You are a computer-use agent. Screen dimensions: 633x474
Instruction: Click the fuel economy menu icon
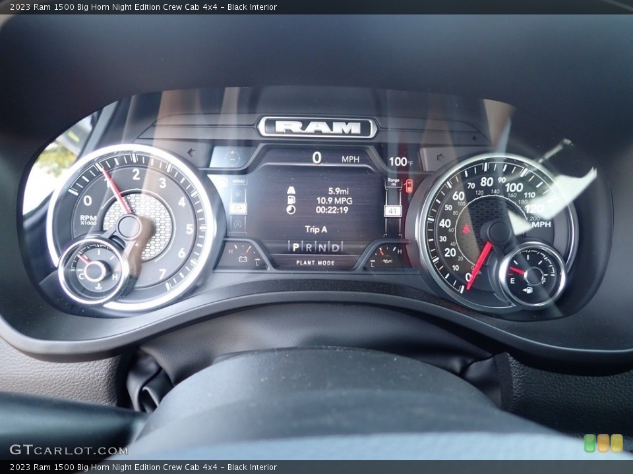[x=238, y=194]
